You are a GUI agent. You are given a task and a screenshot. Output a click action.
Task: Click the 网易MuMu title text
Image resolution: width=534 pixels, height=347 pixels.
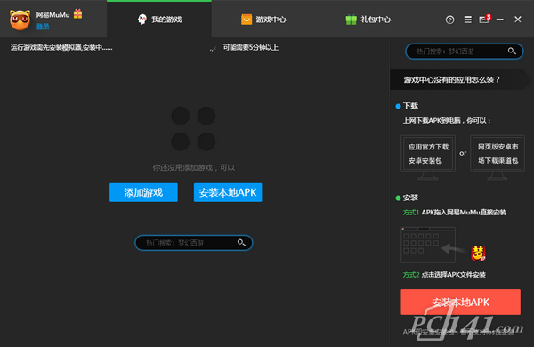click(53, 14)
